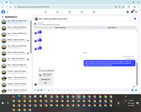Open Chrome three-dot menu
This screenshot has width=141, height=112.
pos(138,7)
